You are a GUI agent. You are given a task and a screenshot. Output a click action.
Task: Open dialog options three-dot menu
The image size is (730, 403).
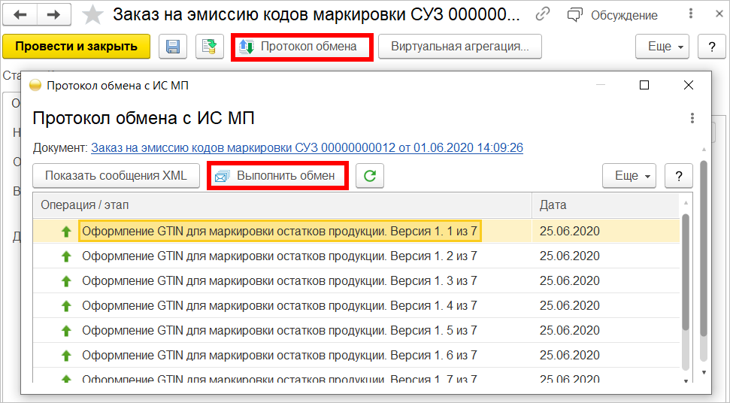692,118
